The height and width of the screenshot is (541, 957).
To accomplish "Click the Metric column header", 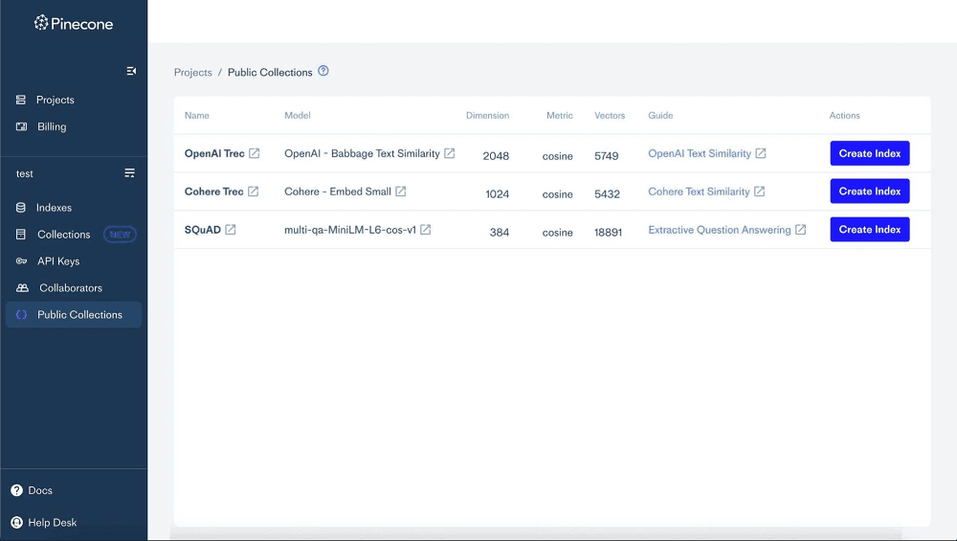I will coord(560,116).
